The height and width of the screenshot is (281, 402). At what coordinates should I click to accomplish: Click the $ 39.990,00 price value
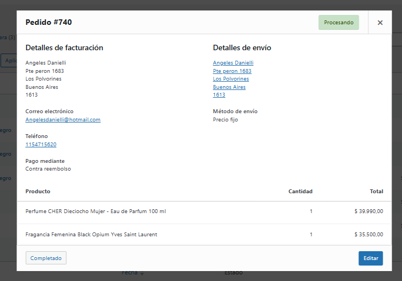[369, 211]
